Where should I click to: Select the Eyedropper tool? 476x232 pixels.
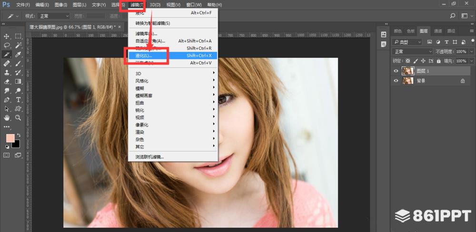(x=18, y=55)
